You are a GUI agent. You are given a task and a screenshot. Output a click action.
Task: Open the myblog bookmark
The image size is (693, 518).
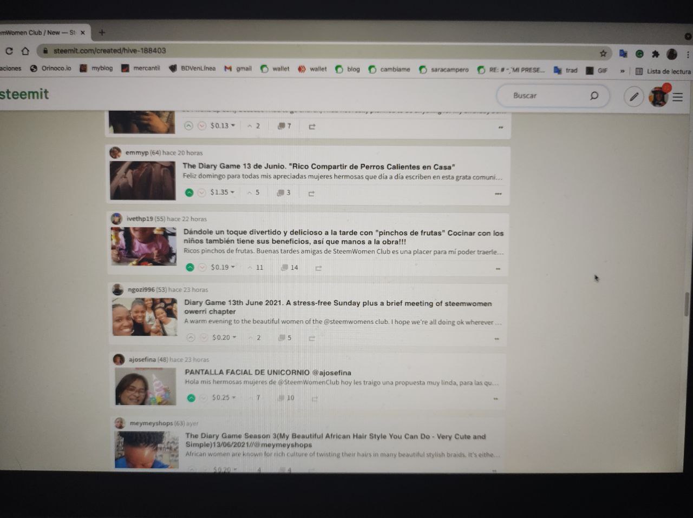[96, 68]
